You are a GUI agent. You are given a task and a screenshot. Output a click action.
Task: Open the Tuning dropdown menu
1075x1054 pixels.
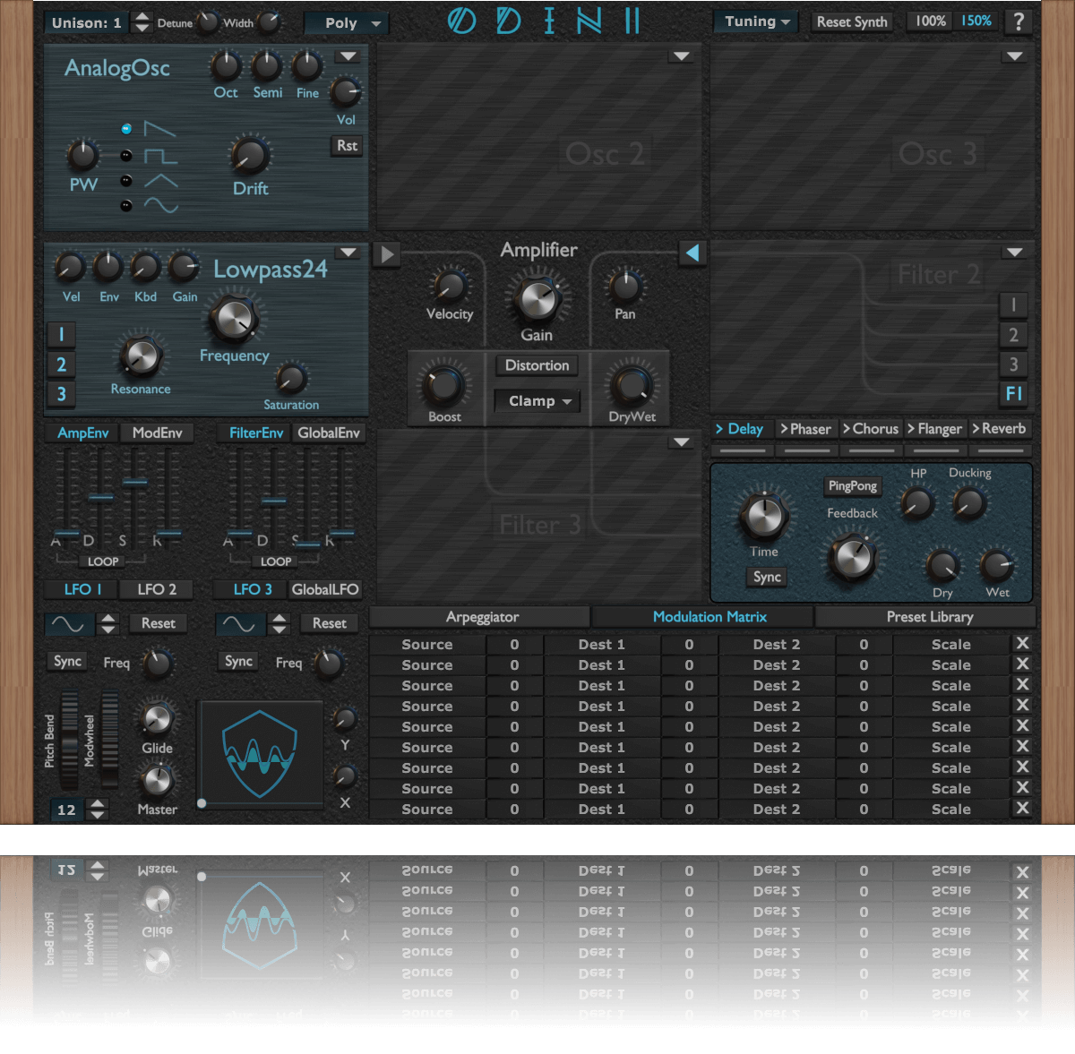[x=756, y=21]
